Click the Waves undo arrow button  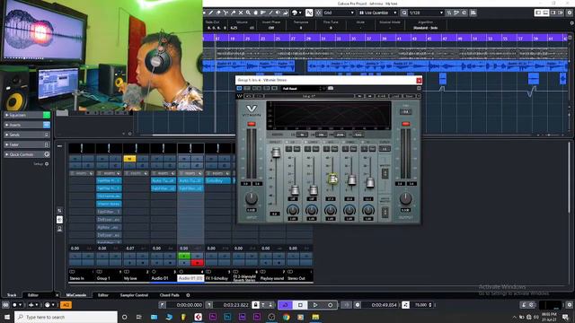tap(248, 96)
